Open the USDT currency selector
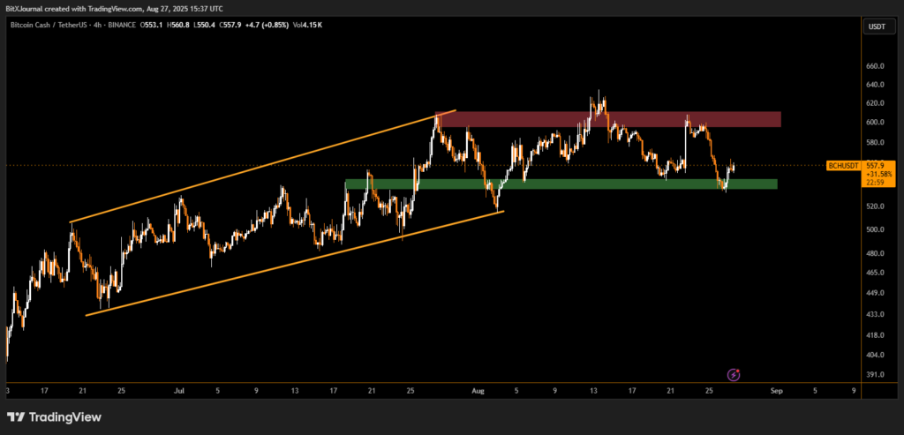Viewport: 904px width, 435px height. [x=877, y=26]
